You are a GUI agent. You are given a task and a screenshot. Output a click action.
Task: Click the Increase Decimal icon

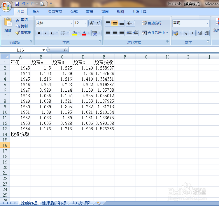click(x=200, y=33)
